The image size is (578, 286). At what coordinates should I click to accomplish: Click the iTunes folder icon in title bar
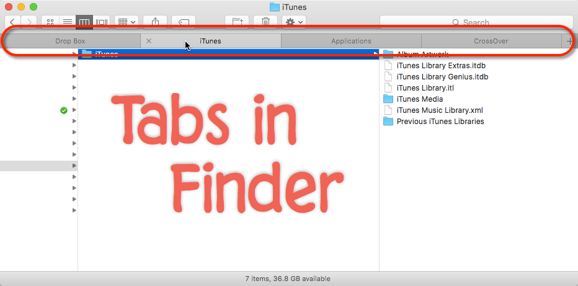(x=275, y=7)
